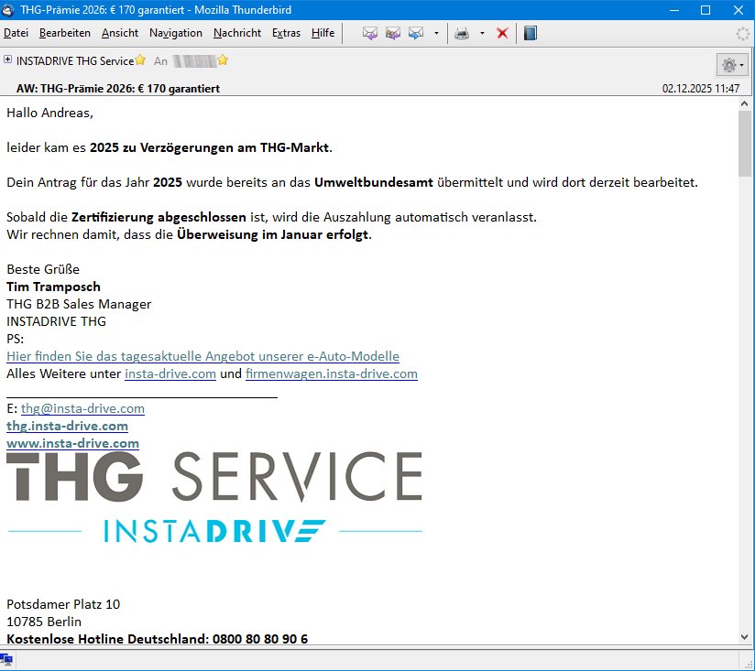Click the Reply All toolbar icon
Viewport: 755px width, 671px height.
point(393,33)
